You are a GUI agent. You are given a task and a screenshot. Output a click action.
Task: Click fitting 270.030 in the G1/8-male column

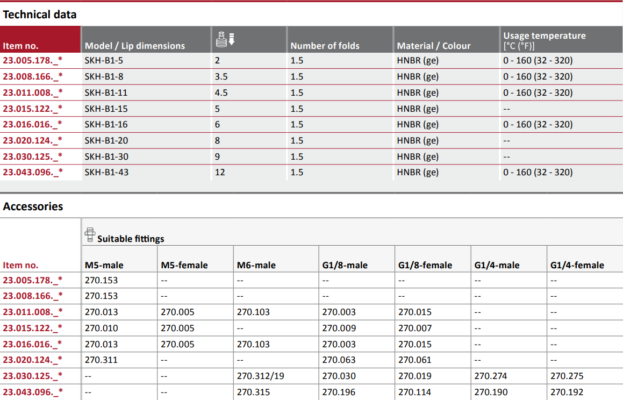[x=339, y=376]
